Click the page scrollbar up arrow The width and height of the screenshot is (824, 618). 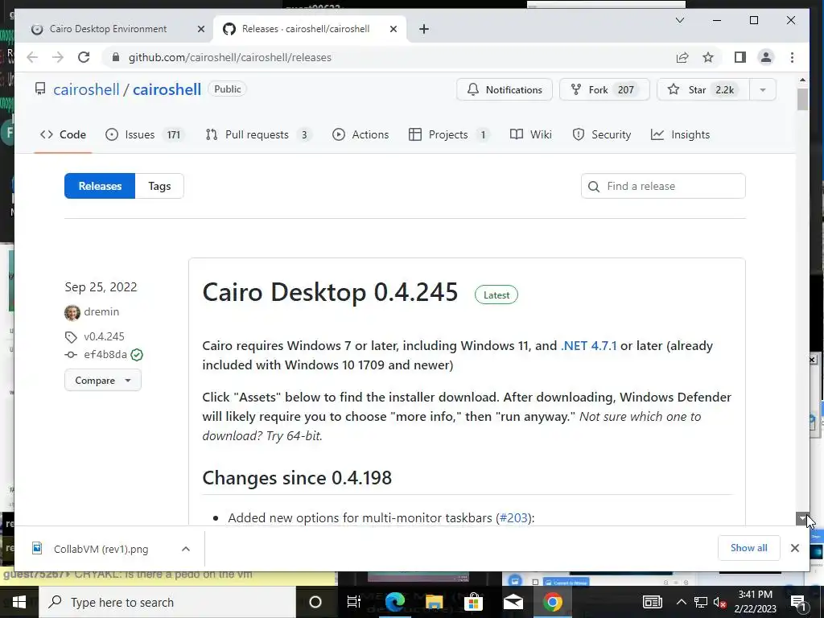pos(802,80)
